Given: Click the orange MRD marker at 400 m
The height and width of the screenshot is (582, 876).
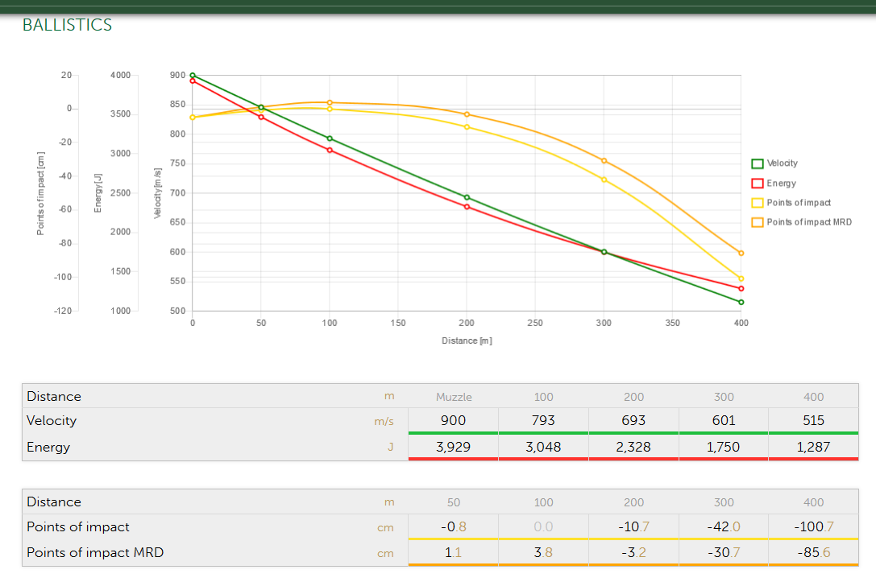Looking at the screenshot, I should [741, 253].
